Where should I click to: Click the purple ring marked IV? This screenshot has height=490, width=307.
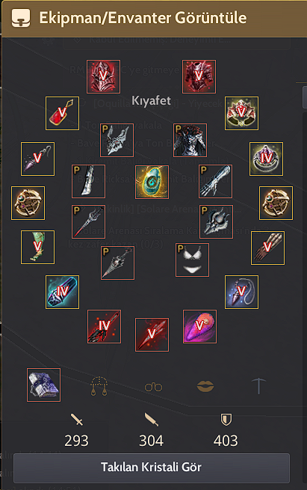(x=266, y=159)
